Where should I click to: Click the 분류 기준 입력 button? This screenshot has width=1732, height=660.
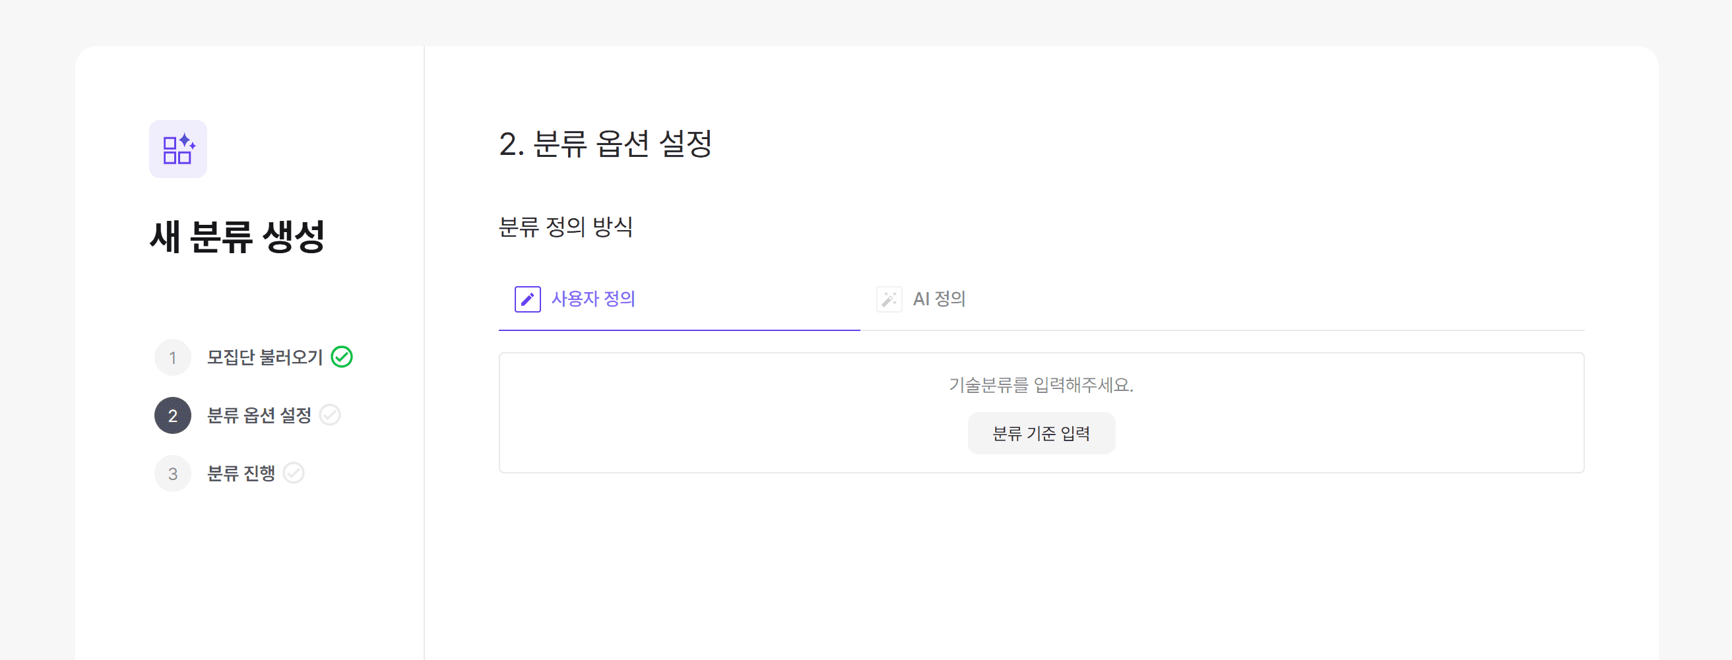pos(1041,433)
